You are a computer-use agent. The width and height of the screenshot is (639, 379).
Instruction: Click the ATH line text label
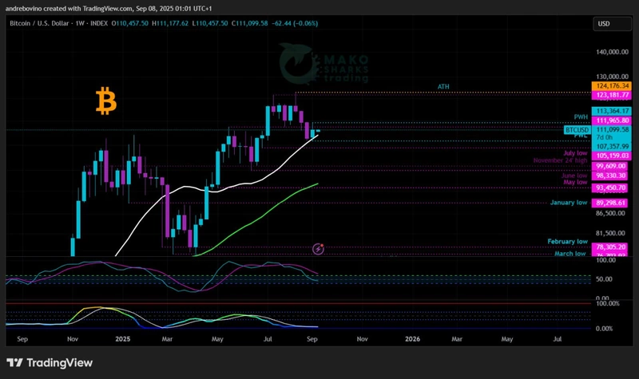coord(443,85)
